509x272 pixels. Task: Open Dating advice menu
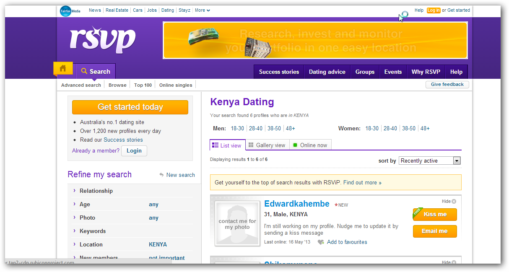(x=327, y=72)
